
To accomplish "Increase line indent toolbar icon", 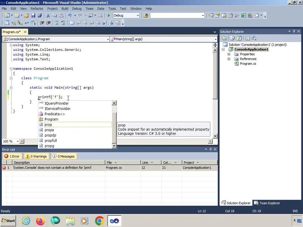I will (x=49, y=23).
